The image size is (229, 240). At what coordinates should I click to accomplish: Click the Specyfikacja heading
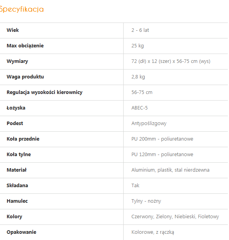22,9
